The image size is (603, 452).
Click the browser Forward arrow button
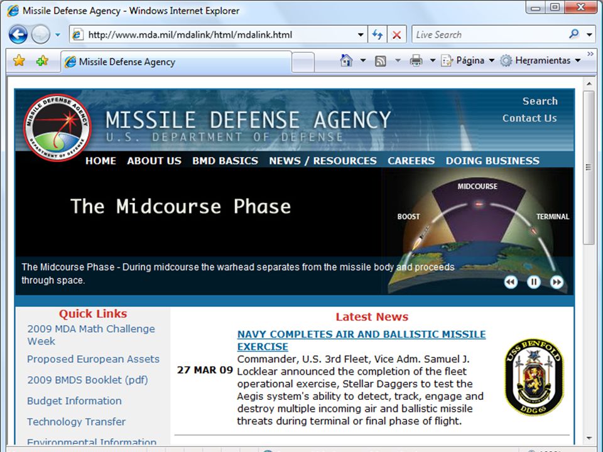(x=40, y=35)
